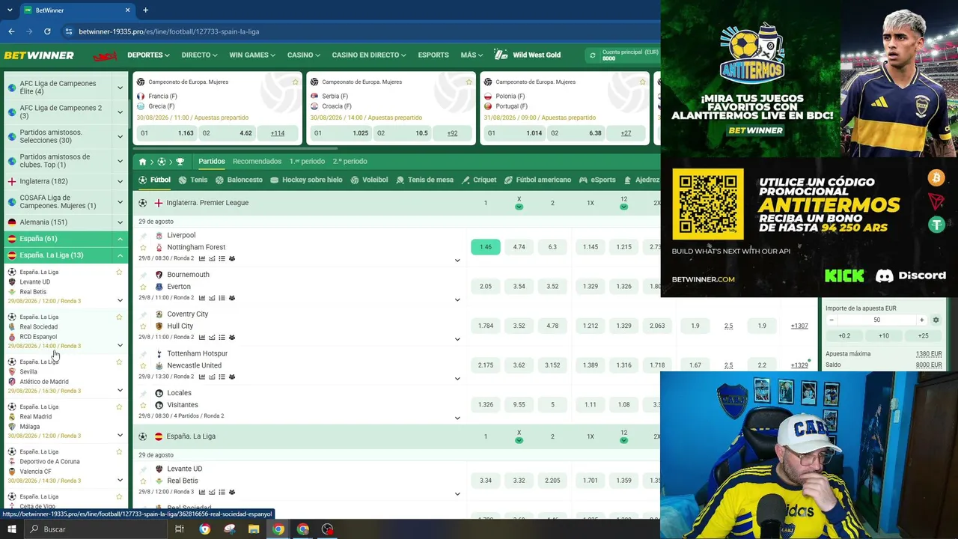Open Sevilla vs Atlético de Madrid in sidebar
The height and width of the screenshot is (539, 958).
tap(66, 377)
